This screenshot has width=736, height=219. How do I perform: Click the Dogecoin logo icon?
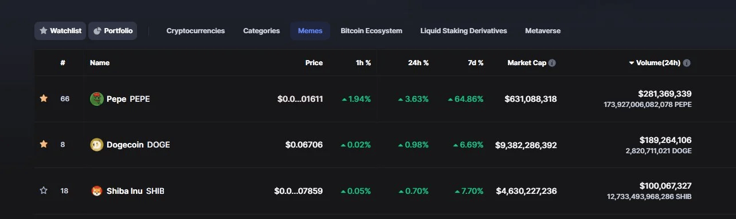point(96,145)
